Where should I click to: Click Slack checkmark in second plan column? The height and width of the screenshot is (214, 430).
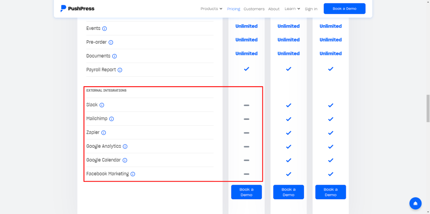pyautogui.click(x=288, y=105)
